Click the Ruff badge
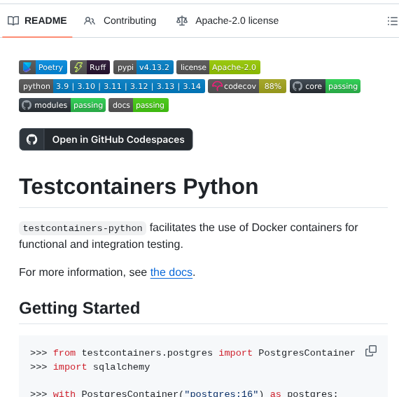The height and width of the screenshot is (397, 399). tap(90, 67)
